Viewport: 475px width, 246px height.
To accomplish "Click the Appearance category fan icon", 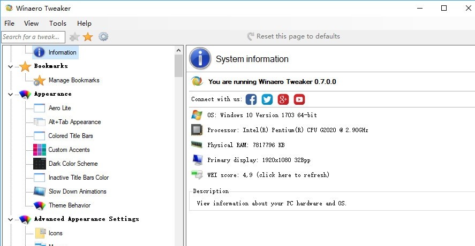I will (25, 95).
